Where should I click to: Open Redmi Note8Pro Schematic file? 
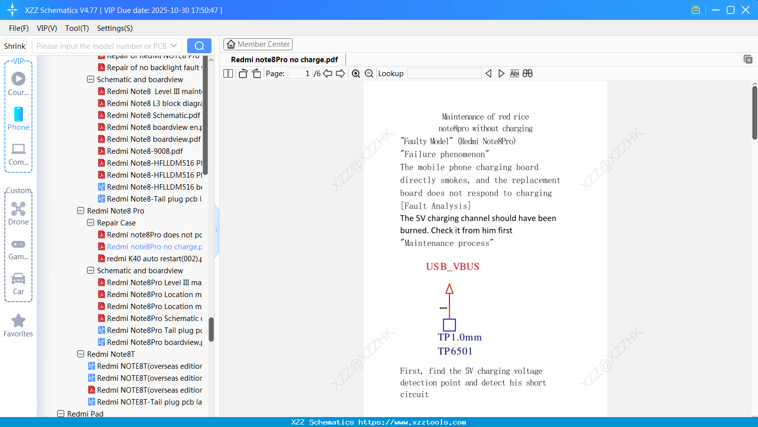(x=150, y=318)
